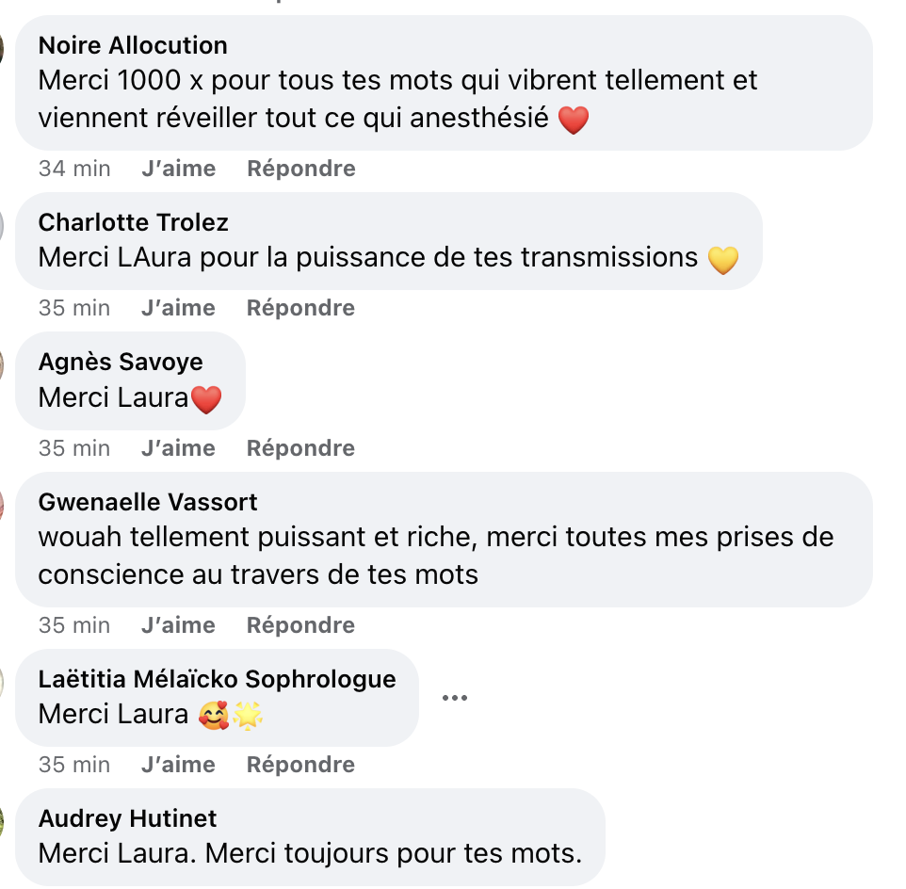Open more options for Laëtitia's comment
Viewport: 906px width, 889px height.
(454, 698)
